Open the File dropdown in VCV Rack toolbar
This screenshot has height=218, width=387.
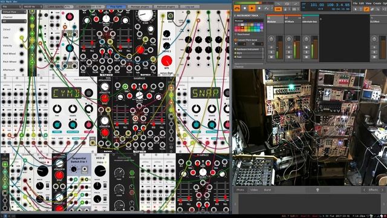tap(11, 7)
